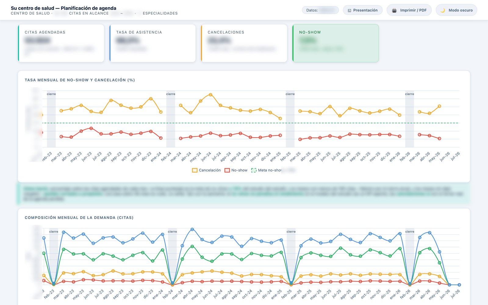488x305 pixels.
Task: Click the jul-26 axis label, no-show chart
Action: pyautogui.click(x=455, y=156)
